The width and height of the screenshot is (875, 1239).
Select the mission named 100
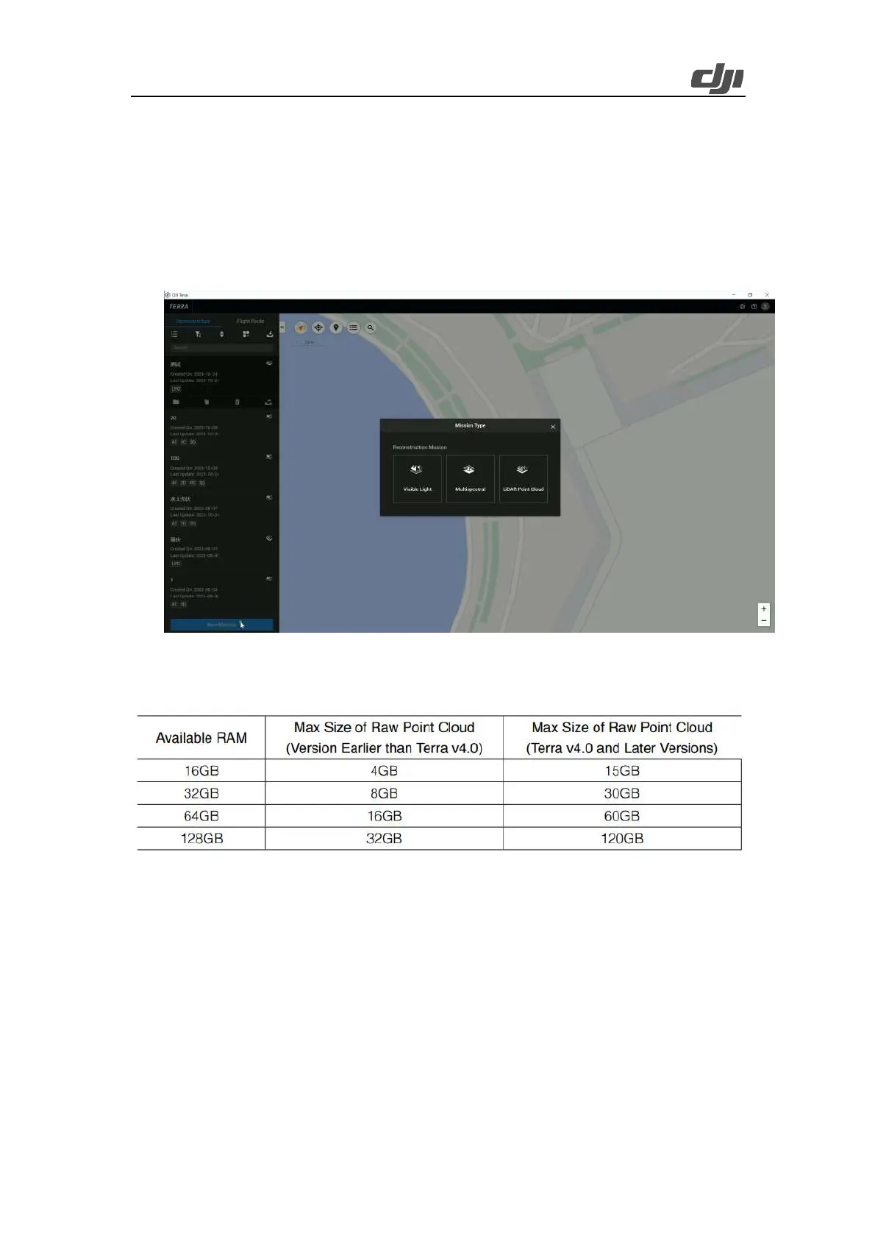tap(221, 470)
